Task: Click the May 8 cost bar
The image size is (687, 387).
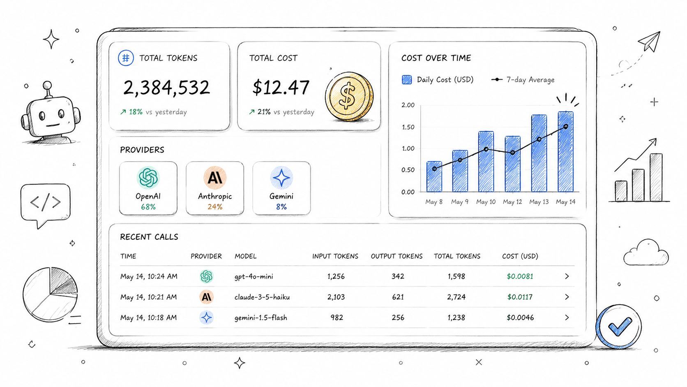Action: [x=434, y=176]
